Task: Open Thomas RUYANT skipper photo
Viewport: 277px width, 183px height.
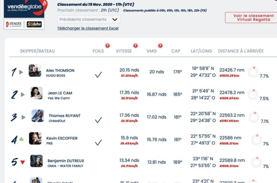Action: click(38, 116)
